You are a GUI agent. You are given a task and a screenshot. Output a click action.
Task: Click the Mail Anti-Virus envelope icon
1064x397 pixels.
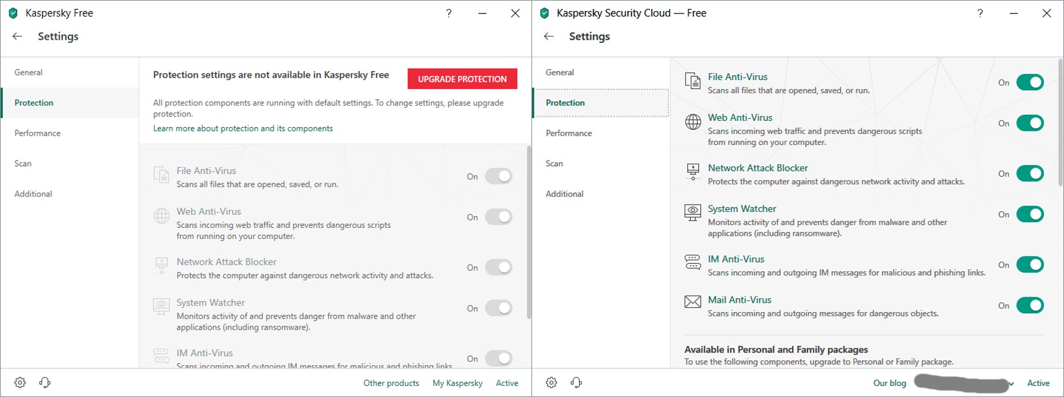coord(693,302)
